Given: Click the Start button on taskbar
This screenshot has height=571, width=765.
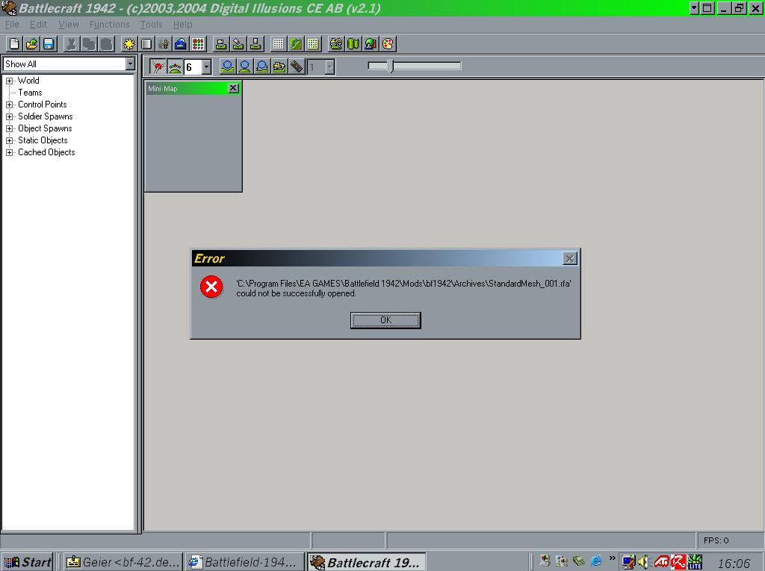Looking at the screenshot, I should [27, 562].
